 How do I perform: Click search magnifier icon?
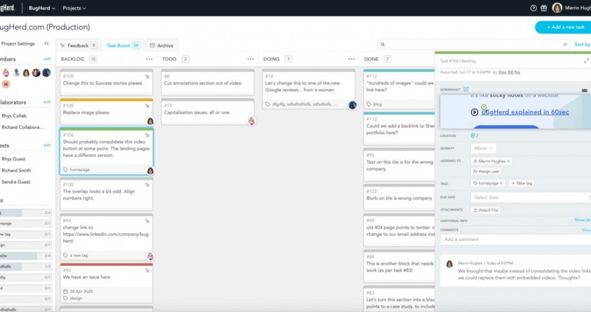(383, 44)
